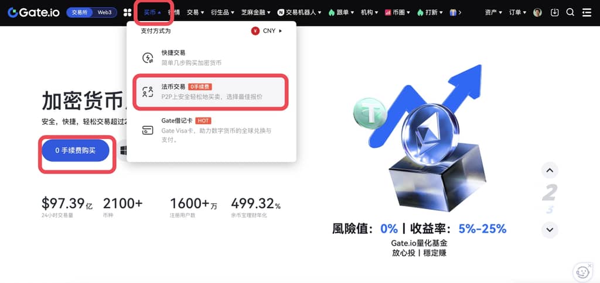600x283 pixels.
Task: Switch to Web3 mode toggle
Action: click(104, 13)
